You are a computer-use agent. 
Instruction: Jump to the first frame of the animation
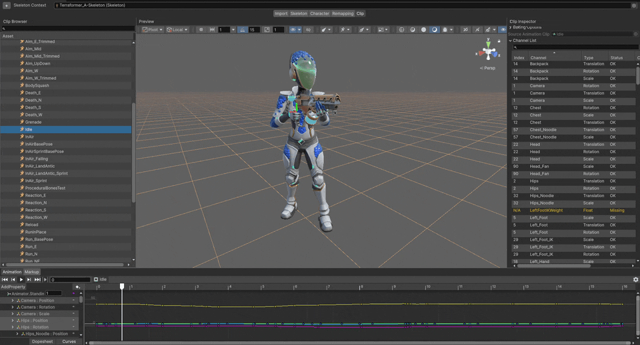5,280
